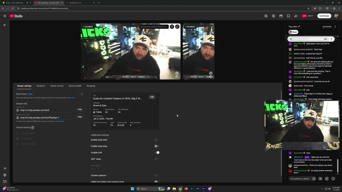This screenshot has height=192, width=342.
Task: Click the Edit stream details button
Action: coord(152,97)
